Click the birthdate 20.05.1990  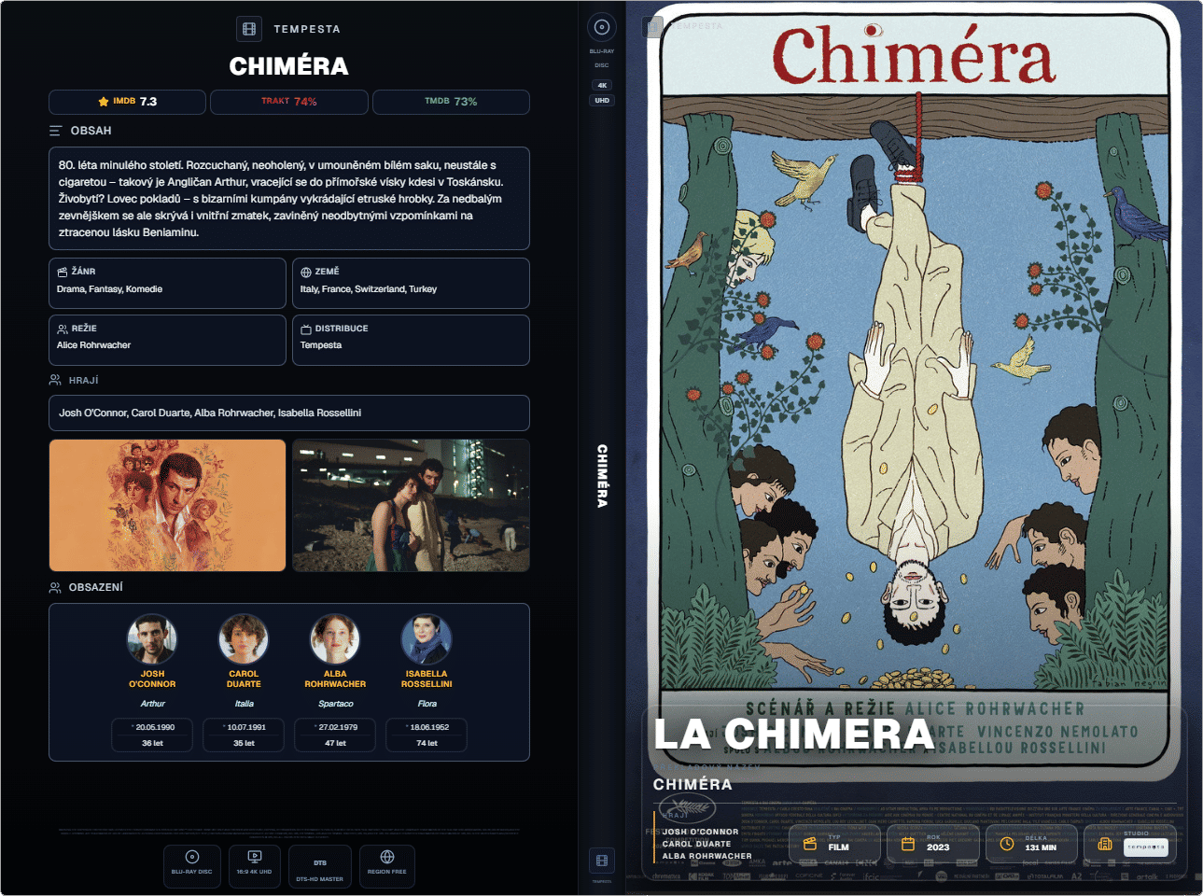coord(155,727)
